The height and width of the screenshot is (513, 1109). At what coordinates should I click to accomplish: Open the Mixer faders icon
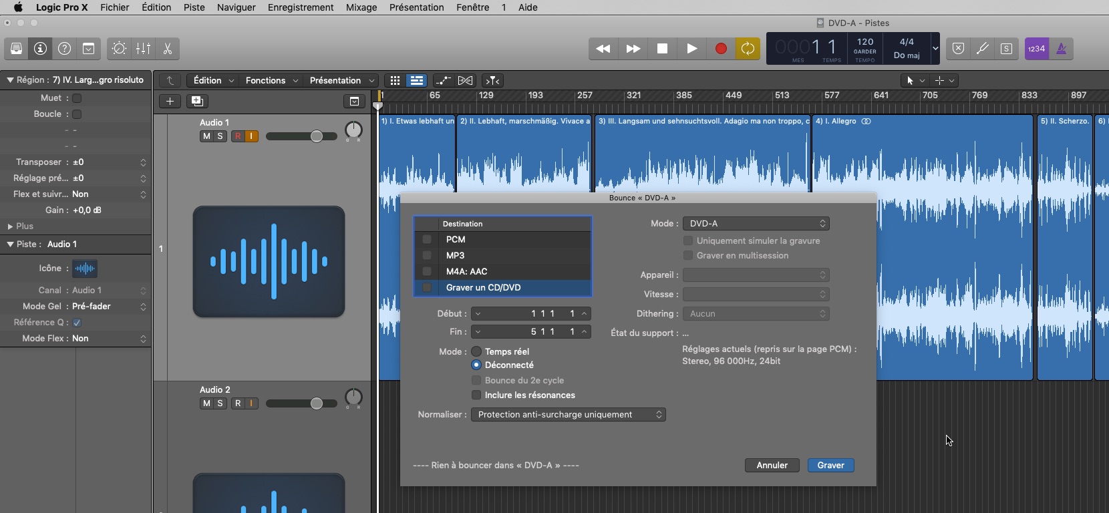pyautogui.click(x=144, y=49)
